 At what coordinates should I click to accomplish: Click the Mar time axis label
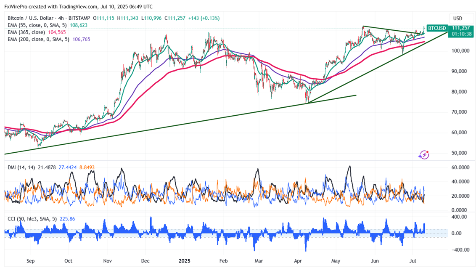tap(259, 261)
